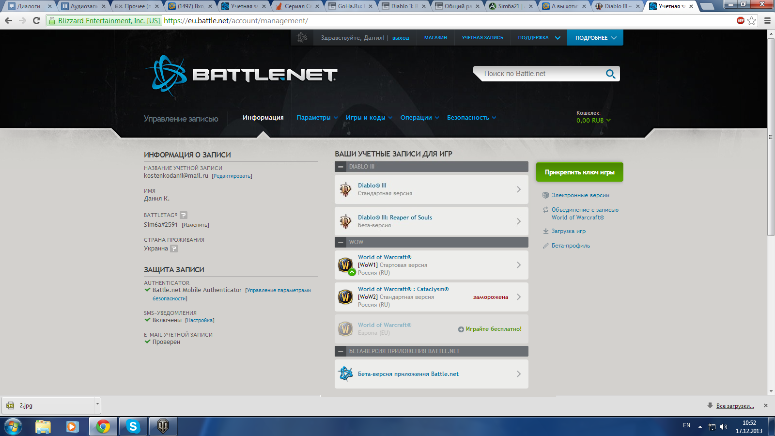Collapse the Battle.net app beta section

[341, 351]
